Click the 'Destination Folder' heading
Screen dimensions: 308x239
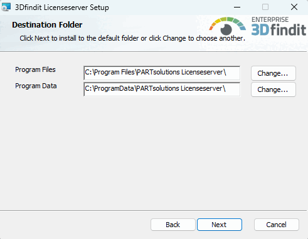[x=47, y=25]
